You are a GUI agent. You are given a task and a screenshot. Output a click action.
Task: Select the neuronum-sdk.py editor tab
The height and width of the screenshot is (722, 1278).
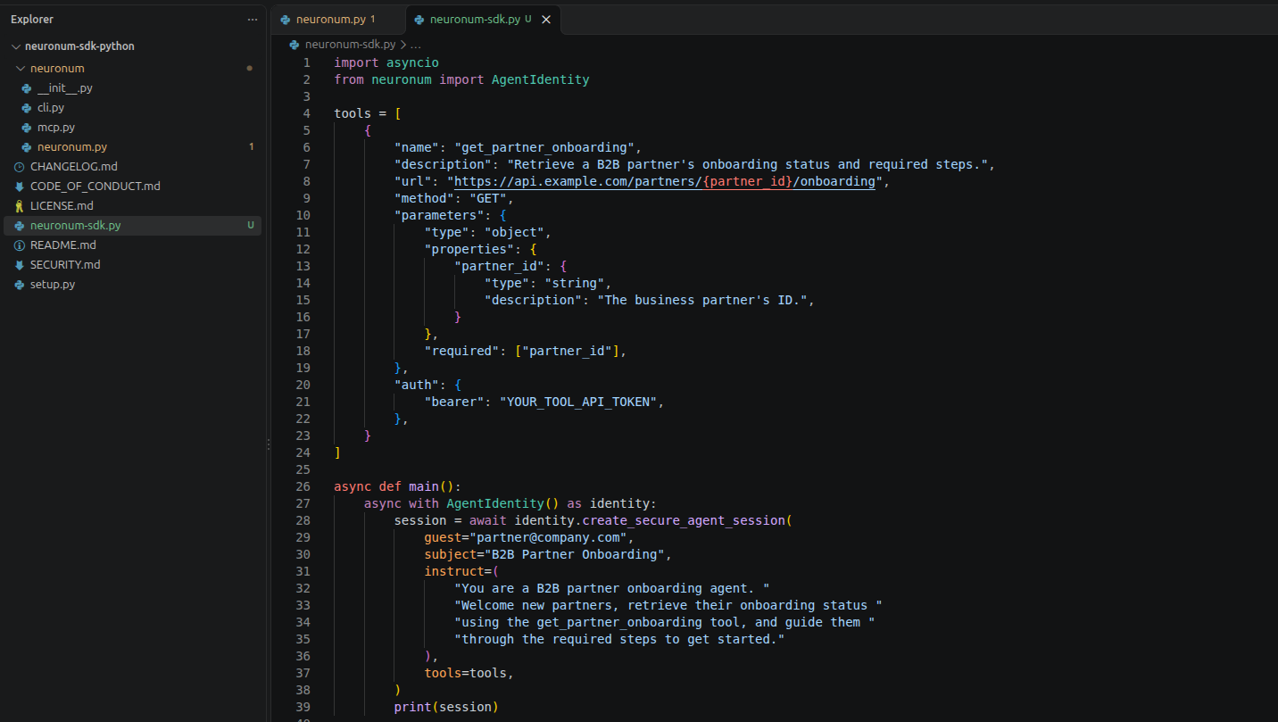coord(483,19)
